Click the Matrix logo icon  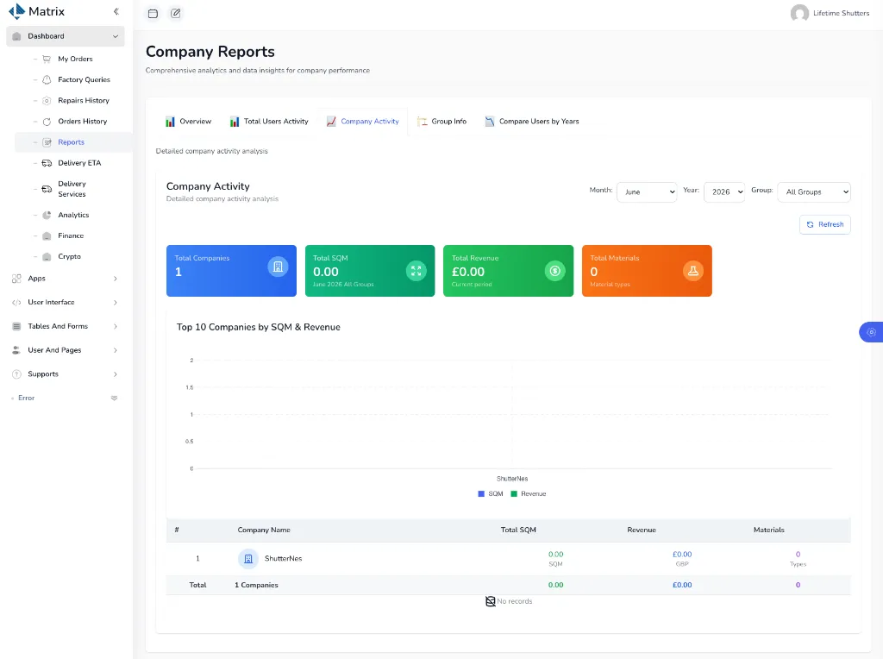tap(17, 11)
